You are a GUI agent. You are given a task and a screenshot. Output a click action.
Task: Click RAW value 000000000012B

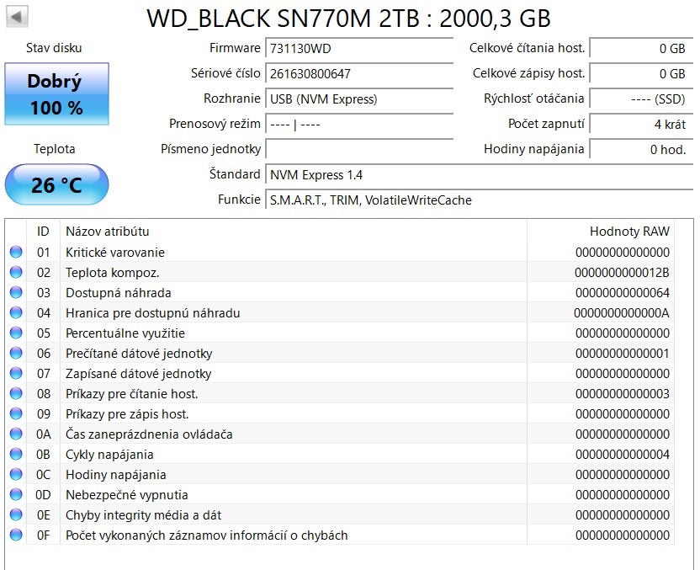click(x=622, y=273)
